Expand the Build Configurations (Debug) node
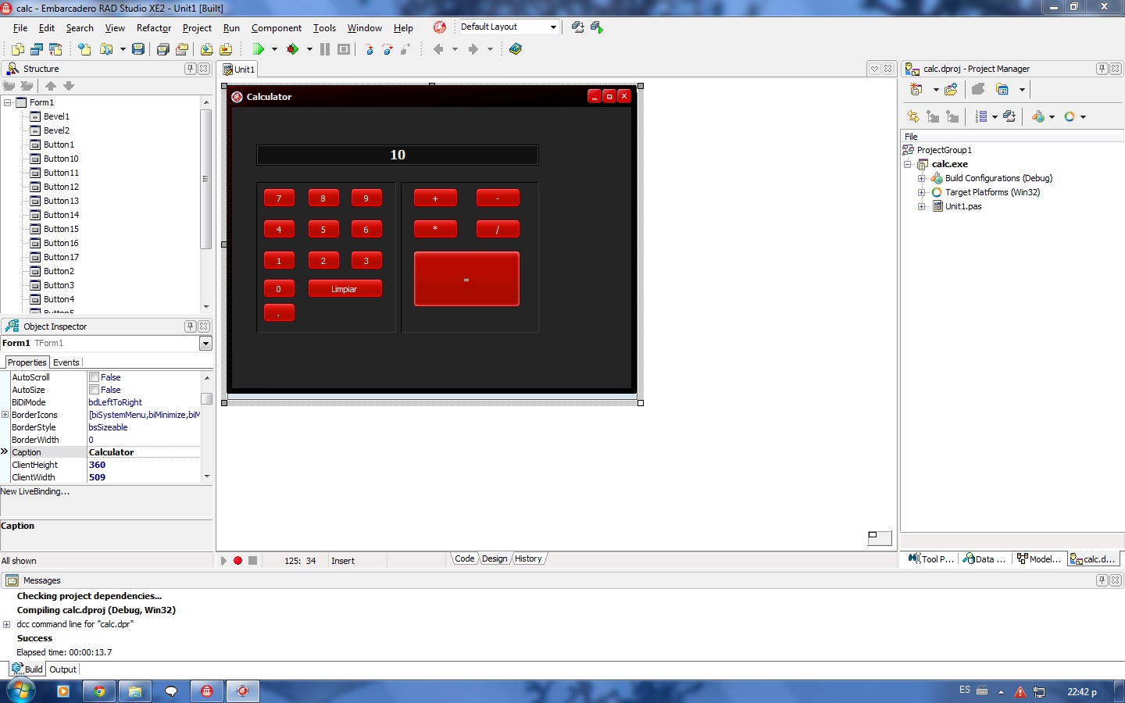The height and width of the screenshot is (703, 1125). (922, 178)
